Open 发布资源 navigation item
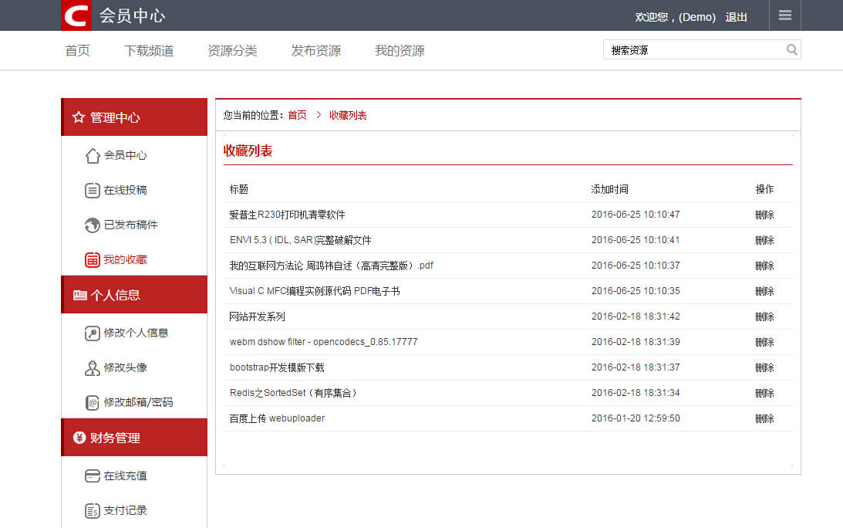The image size is (843, 528). [x=316, y=51]
